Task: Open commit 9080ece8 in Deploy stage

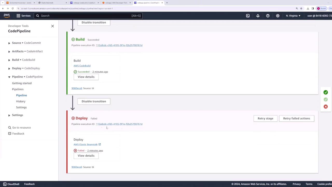Action: [x=77, y=167]
